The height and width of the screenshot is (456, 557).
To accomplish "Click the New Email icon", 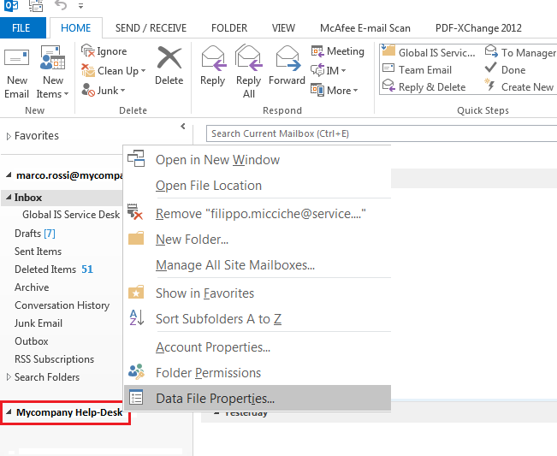I will pos(16,62).
